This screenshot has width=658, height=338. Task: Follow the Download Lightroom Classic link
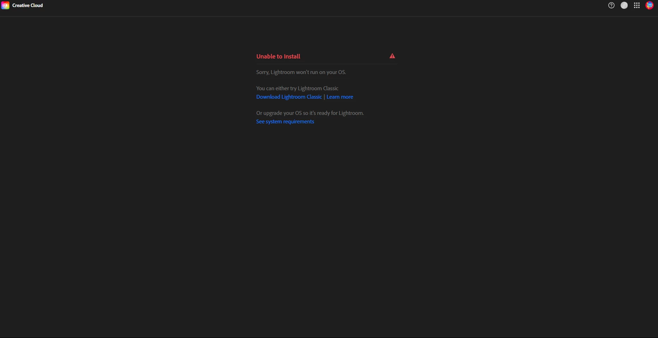point(289,97)
